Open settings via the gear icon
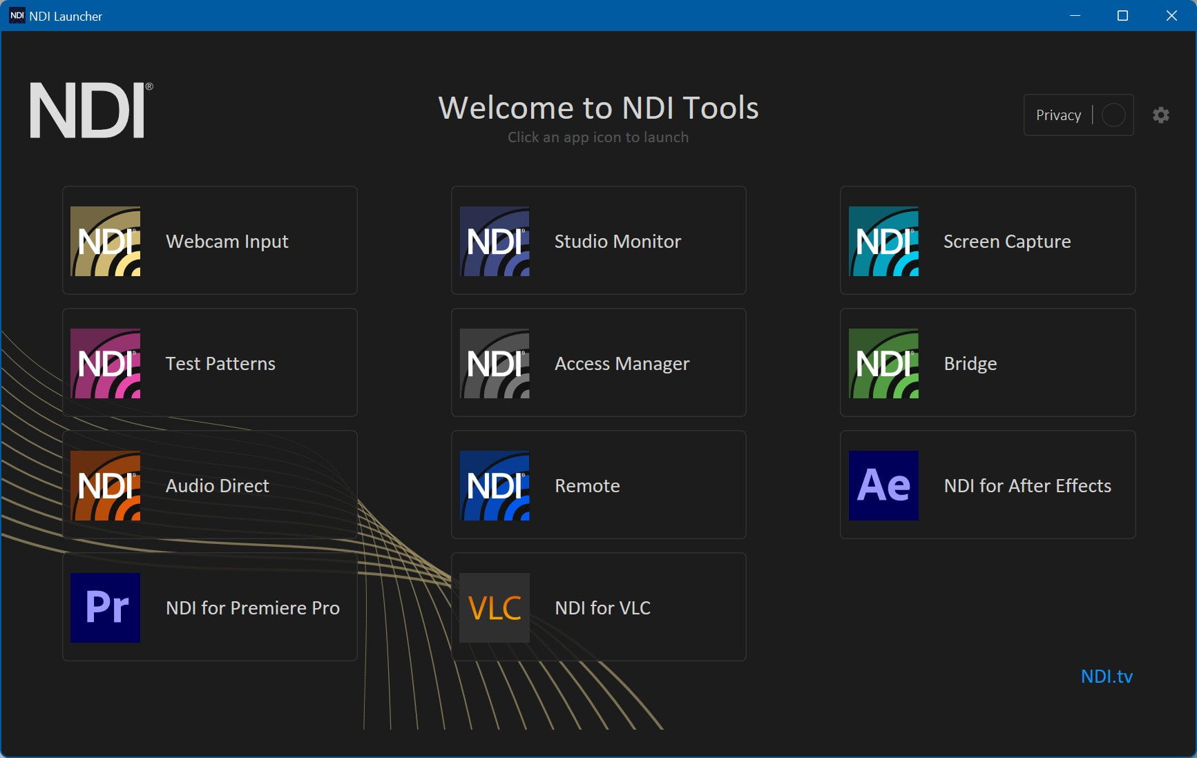The width and height of the screenshot is (1197, 758). (x=1161, y=115)
